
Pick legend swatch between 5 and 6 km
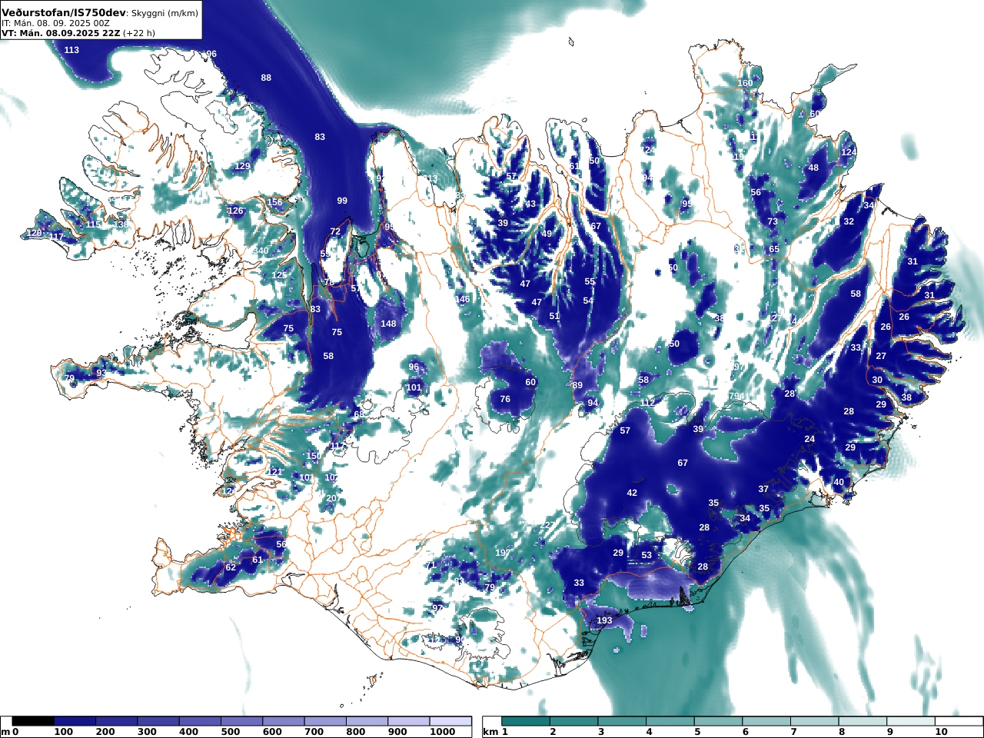tap(718, 721)
